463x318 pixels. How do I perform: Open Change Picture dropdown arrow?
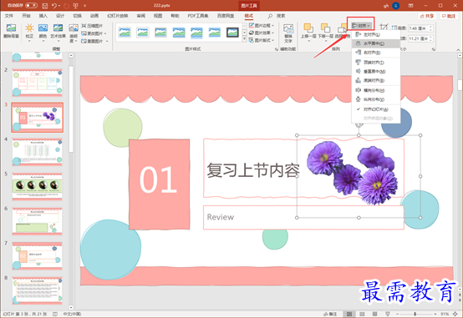(105, 33)
